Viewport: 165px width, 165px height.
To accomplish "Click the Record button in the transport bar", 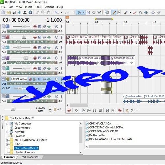I will (x=69, y=110).
